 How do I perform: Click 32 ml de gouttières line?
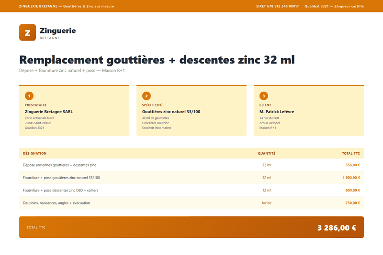tap(156, 118)
